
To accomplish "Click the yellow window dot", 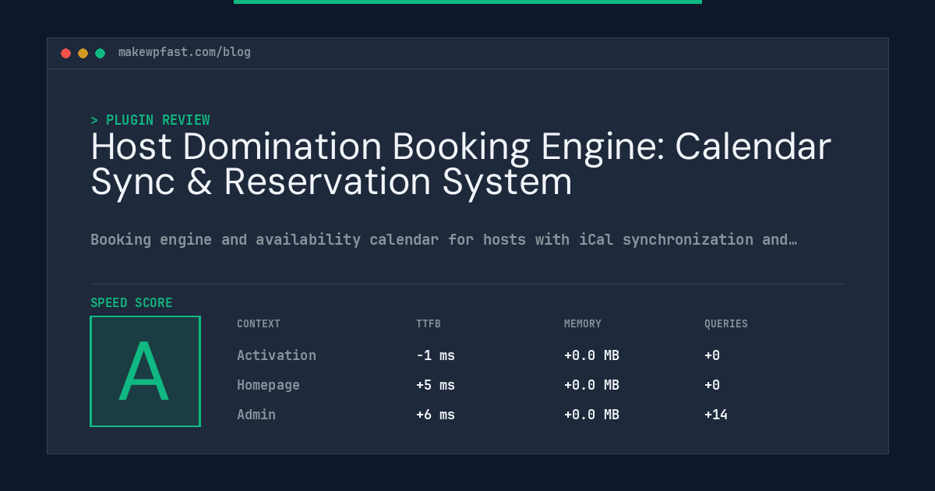I will click(x=83, y=53).
